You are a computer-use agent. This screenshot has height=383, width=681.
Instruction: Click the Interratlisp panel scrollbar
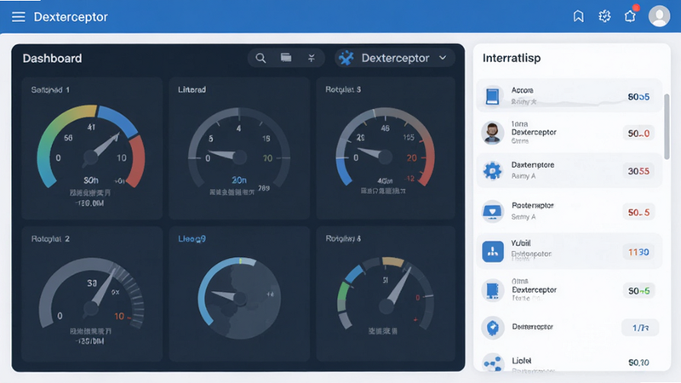pos(667,126)
